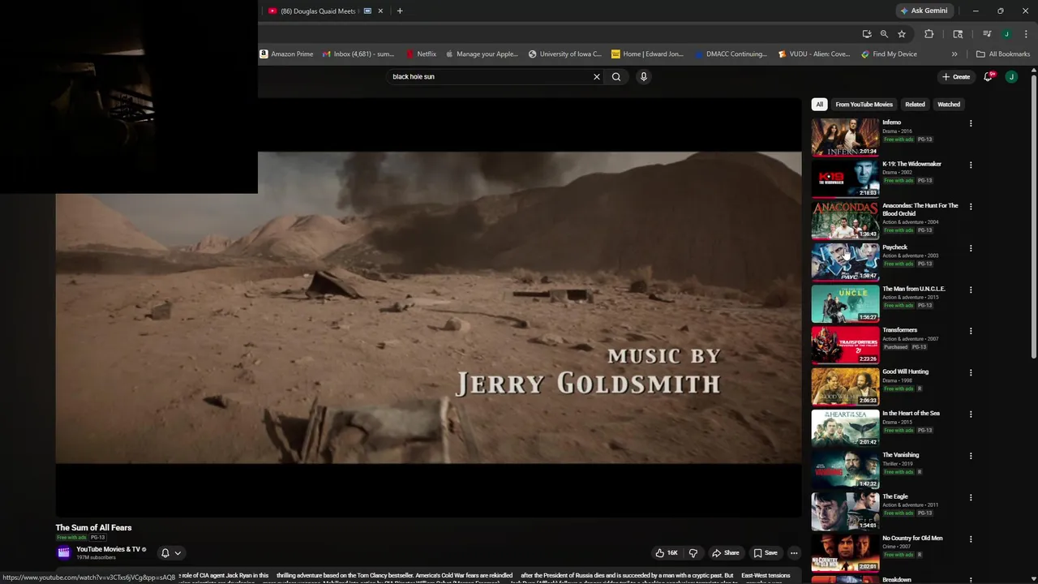1038x584 pixels.
Task: Click the Transformers movie title
Action: (899, 330)
